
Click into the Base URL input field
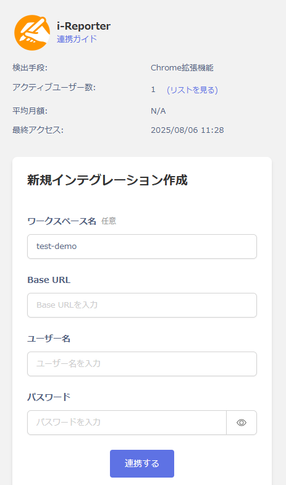[142, 305]
